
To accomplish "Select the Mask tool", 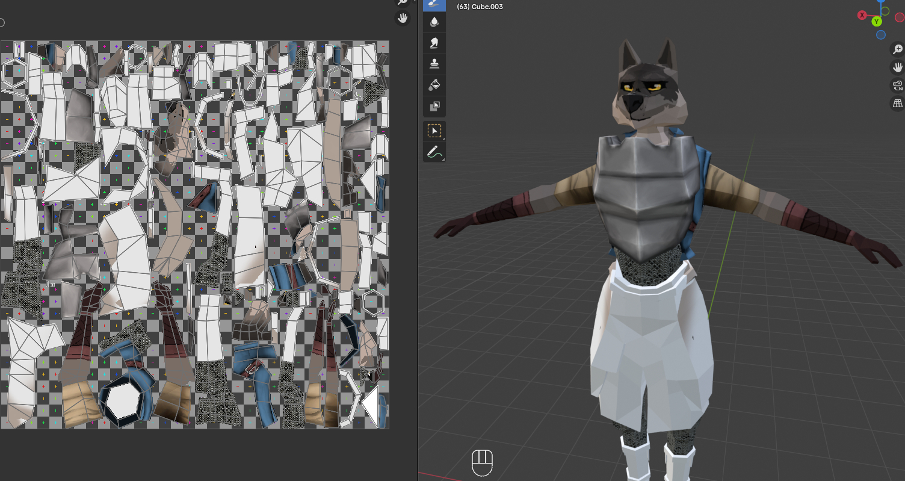I will pyautogui.click(x=434, y=107).
